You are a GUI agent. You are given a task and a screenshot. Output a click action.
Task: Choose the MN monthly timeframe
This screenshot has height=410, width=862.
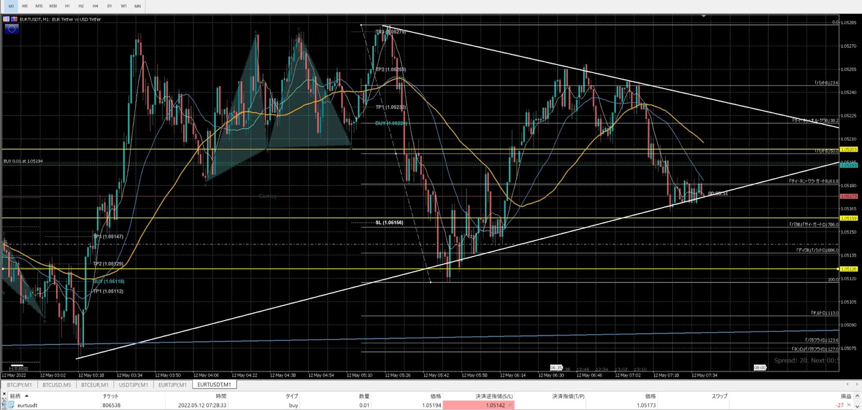point(137,6)
